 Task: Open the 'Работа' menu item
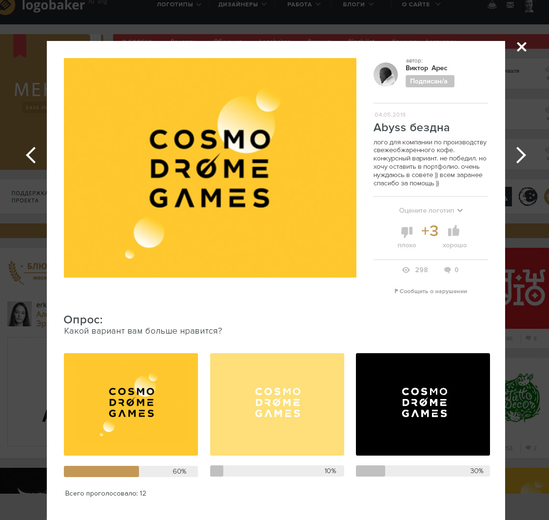coord(304,4)
